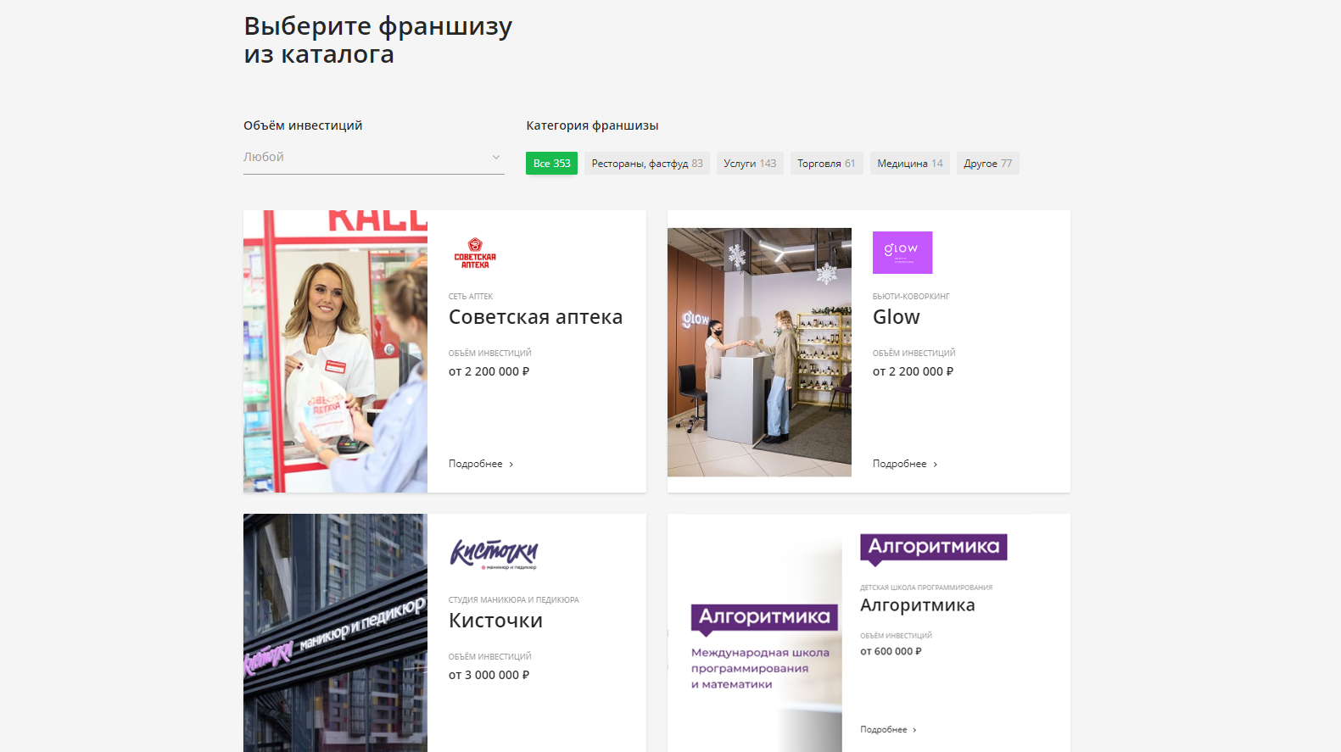Click the Glow coworking interior photo
Image resolution: width=1341 pixels, height=752 pixels.
click(759, 352)
